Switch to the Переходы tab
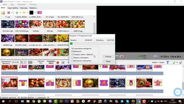Image resolution: width=184 pixels, height=104 pixels. [x=24, y=8]
